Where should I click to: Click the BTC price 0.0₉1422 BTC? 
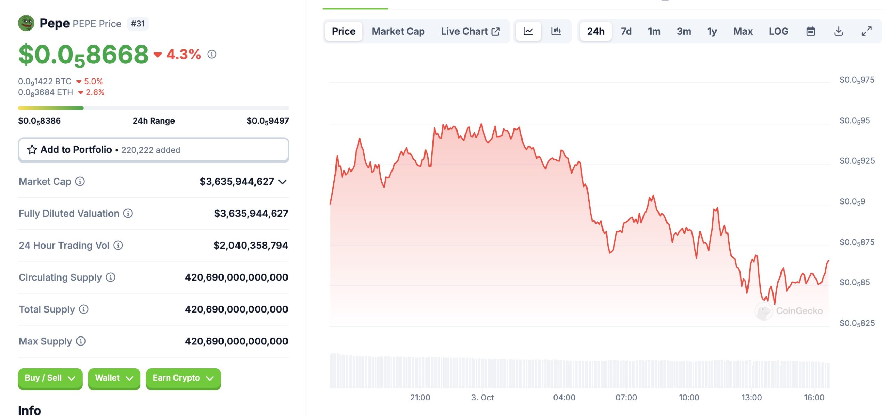44,82
